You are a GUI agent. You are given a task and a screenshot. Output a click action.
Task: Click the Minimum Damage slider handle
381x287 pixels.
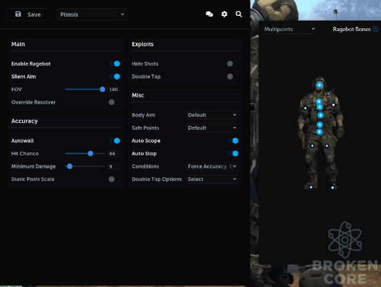70,166
